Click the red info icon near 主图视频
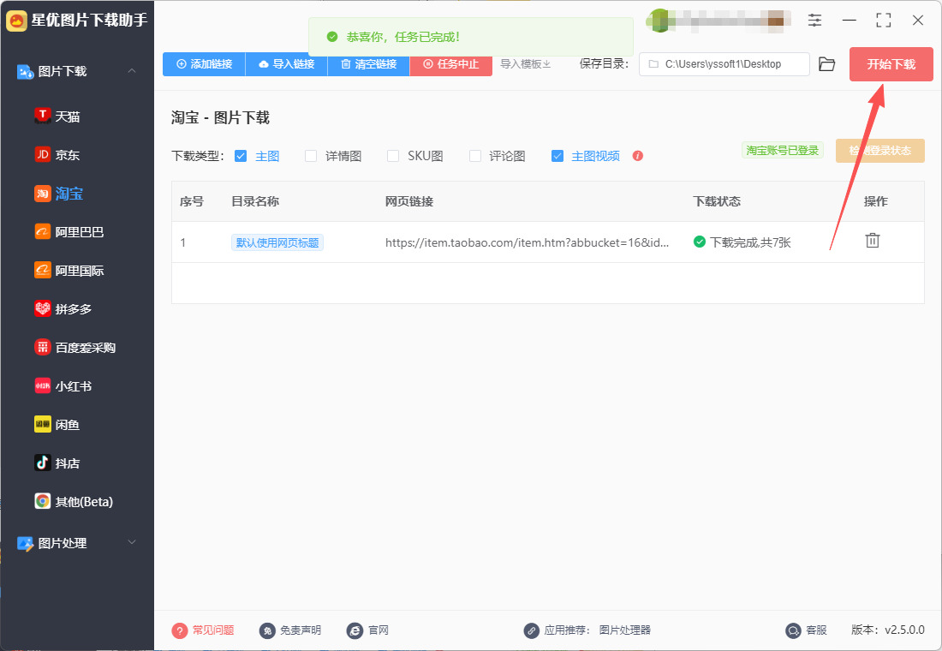Viewport: 942px width, 651px height. (x=638, y=156)
